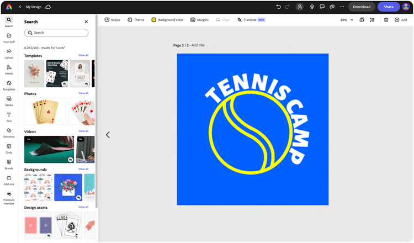The width and height of the screenshot is (414, 243).
Task: Select the red and blue card backs asset
Action: click(x=38, y=225)
